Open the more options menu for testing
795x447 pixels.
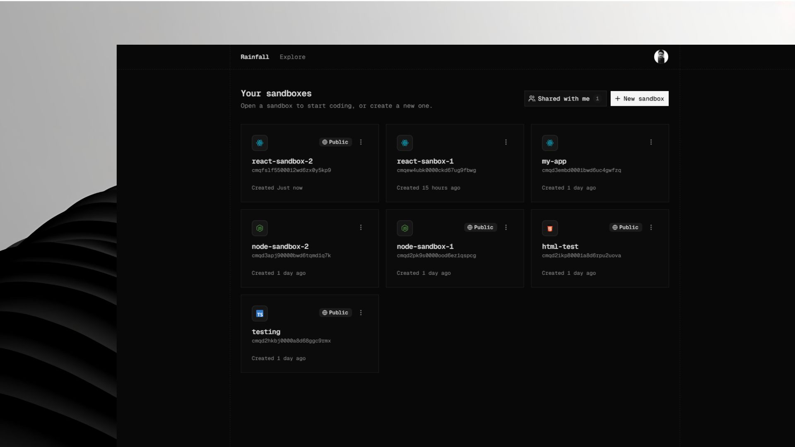point(361,312)
